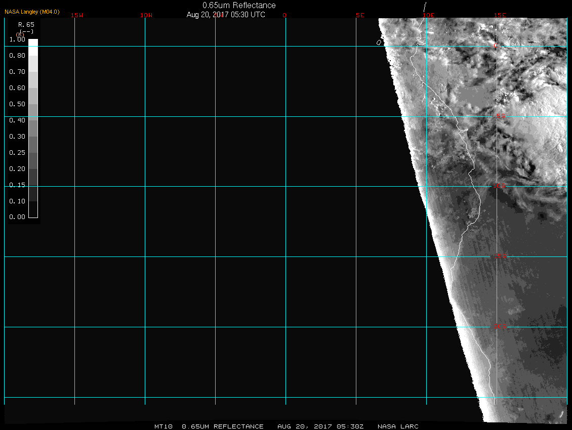Screen dimensions: 572x430
Task: Click the MT10 label in the footer
Action: [x=164, y=426]
